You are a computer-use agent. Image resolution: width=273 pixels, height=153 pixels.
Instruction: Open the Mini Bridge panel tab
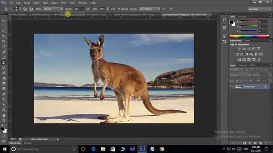coord(15,143)
